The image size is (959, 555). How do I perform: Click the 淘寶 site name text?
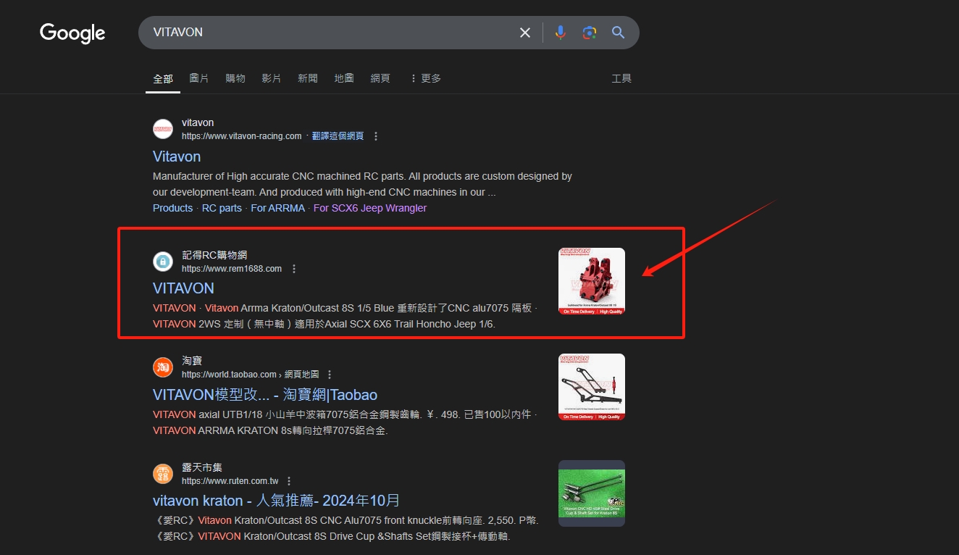click(192, 361)
